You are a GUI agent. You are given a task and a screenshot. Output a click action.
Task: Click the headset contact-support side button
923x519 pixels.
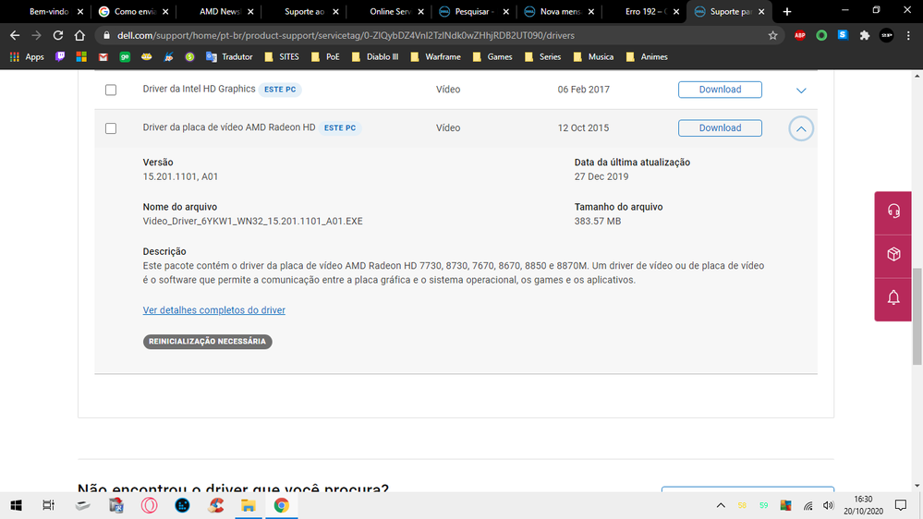point(893,211)
